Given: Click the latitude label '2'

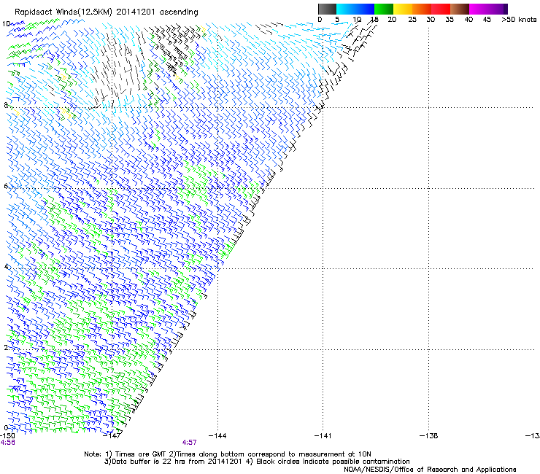Looking at the screenshot, I should pyautogui.click(x=6, y=348).
